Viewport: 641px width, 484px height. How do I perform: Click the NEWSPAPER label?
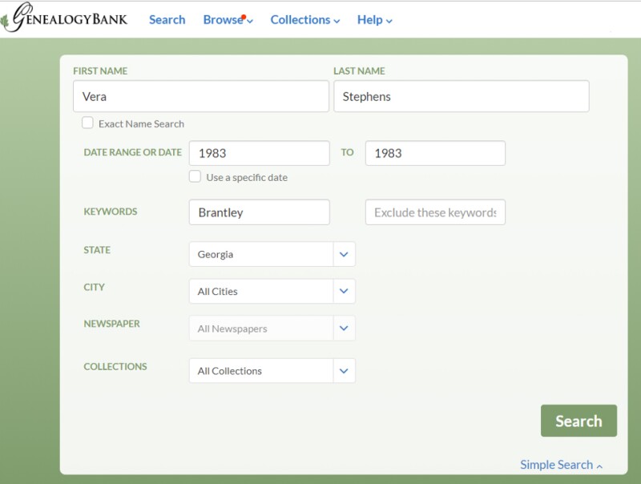click(x=111, y=324)
